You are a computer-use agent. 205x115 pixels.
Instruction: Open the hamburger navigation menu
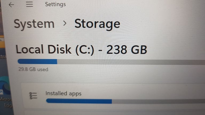(29, 4)
